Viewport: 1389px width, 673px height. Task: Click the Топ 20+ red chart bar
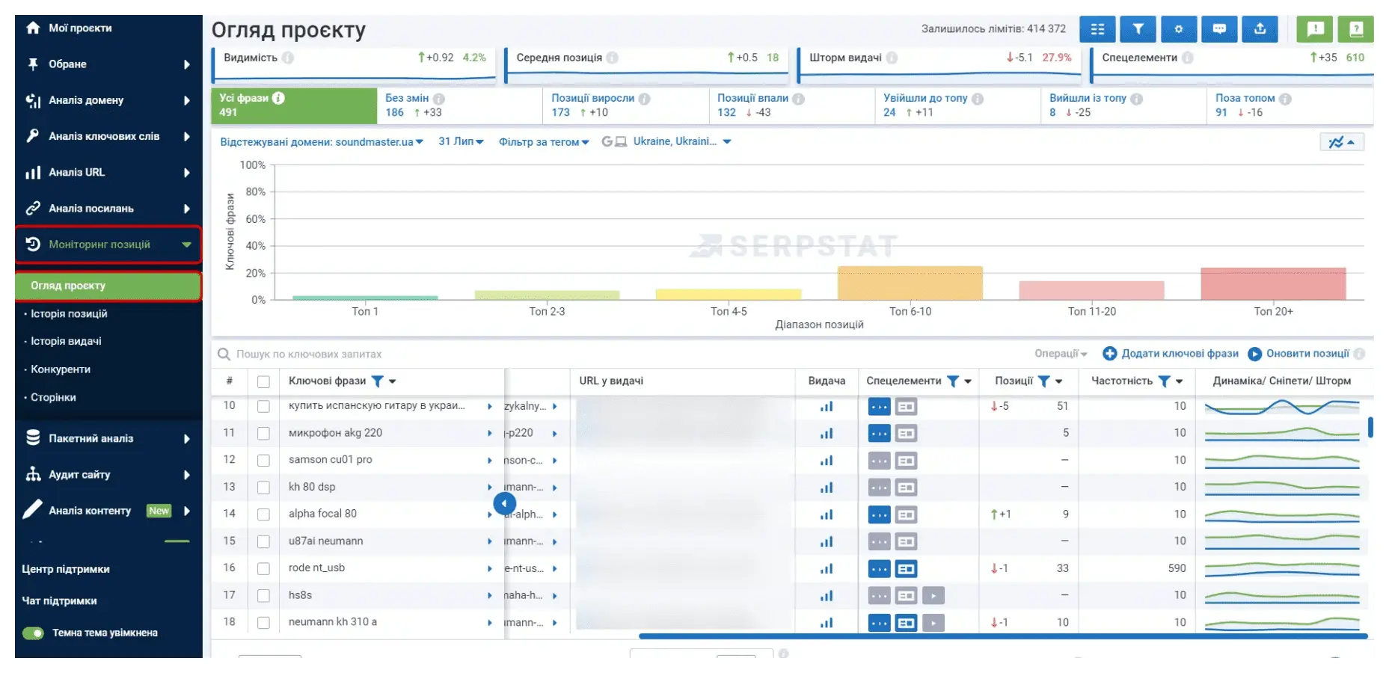click(1273, 284)
